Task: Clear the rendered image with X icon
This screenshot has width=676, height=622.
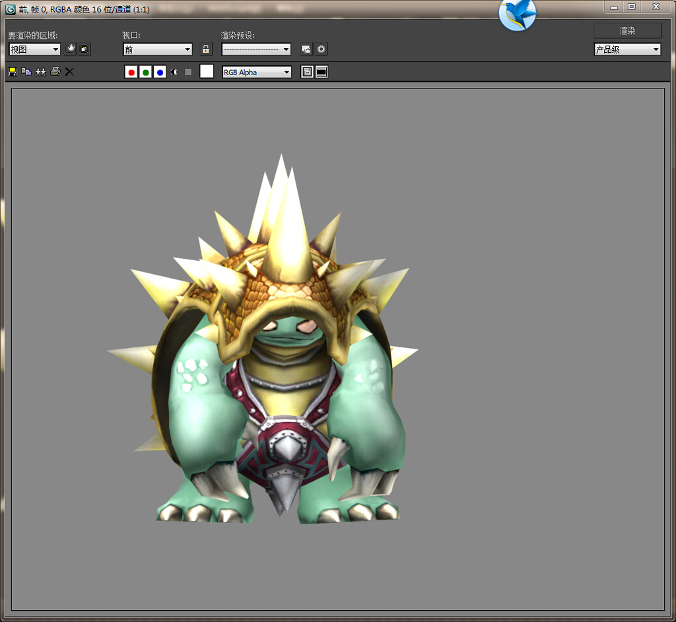Action: pos(69,72)
